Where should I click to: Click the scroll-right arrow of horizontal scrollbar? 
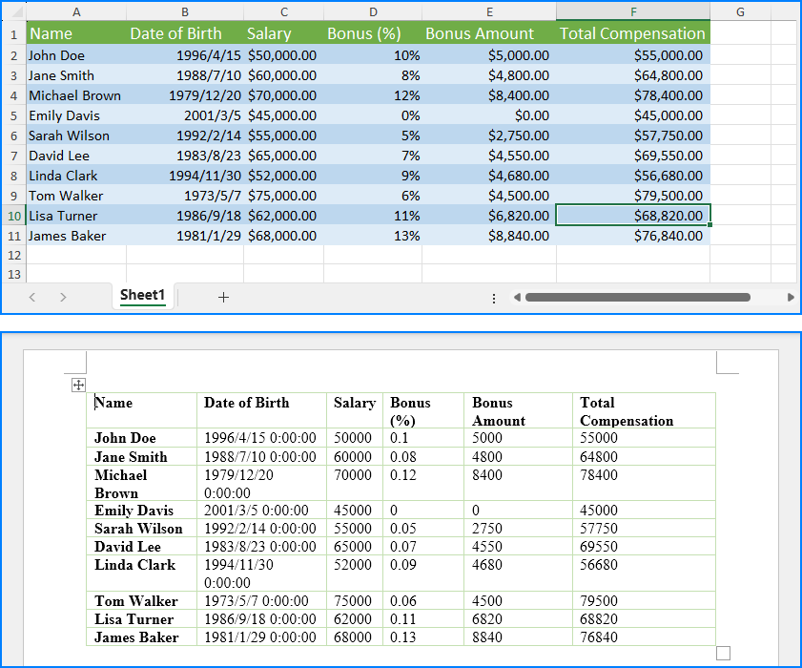pyautogui.click(x=791, y=297)
